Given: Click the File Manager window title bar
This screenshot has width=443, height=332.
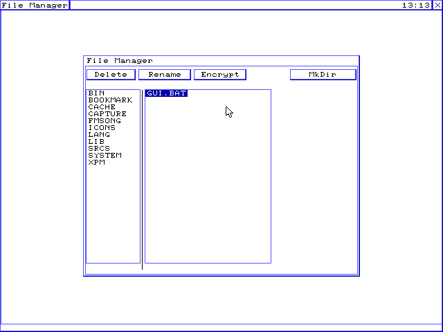Looking at the screenshot, I should click(221, 61).
